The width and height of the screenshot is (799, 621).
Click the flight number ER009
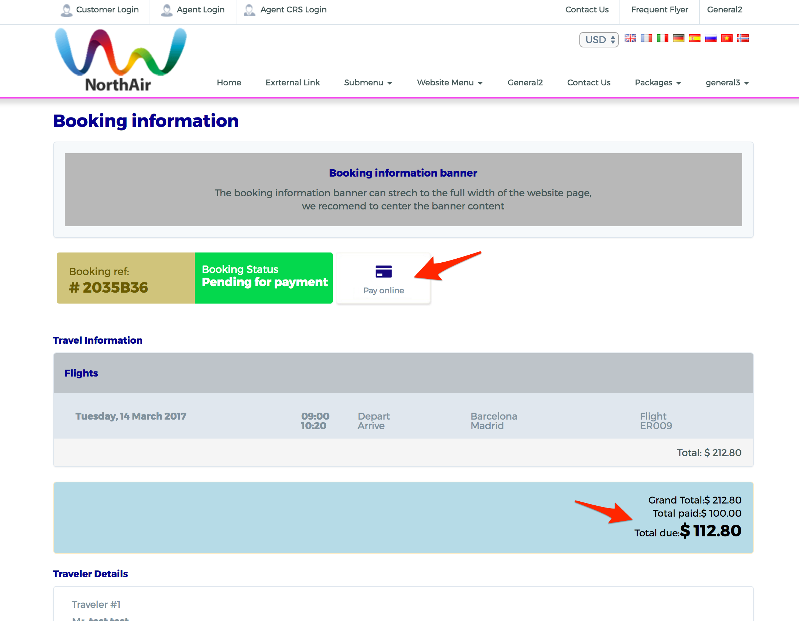[656, 426]
